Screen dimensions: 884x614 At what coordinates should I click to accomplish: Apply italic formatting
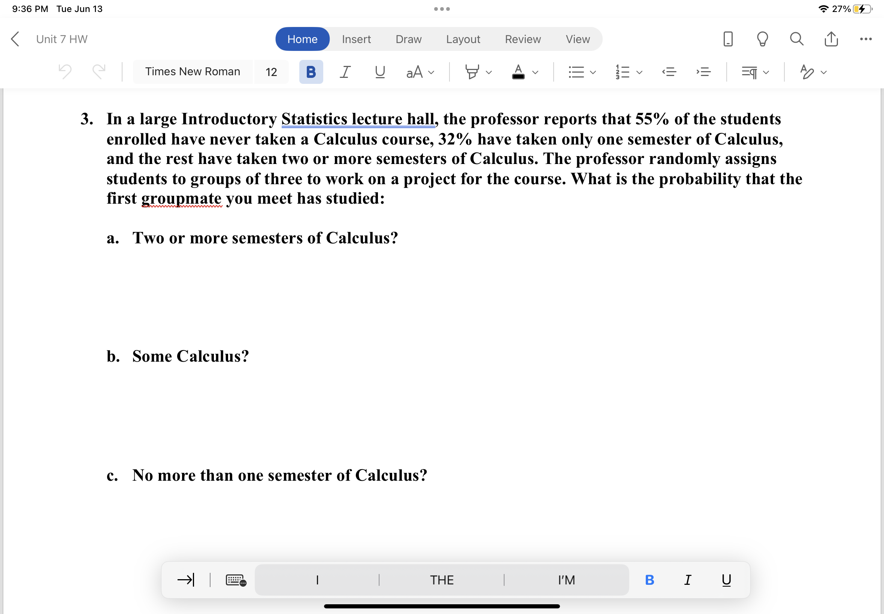pyautogui.click(x=344, y=72)
